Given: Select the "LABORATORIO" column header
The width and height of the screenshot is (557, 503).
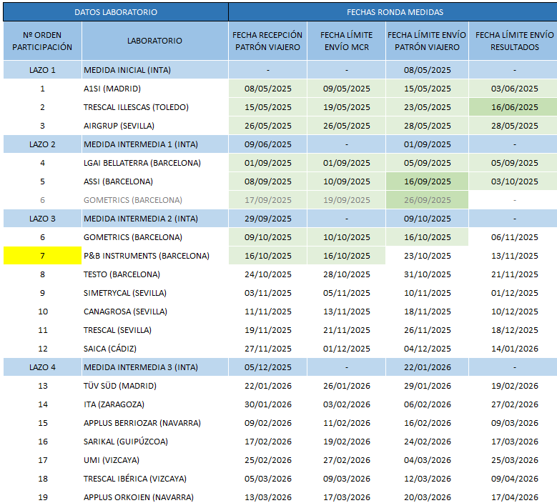Looking at the screenshot, I should pos(154,41).
